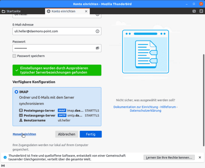This screenshot has height=168, width=205.
Task: Click into the Passwort input field
Action: point(57,48)
